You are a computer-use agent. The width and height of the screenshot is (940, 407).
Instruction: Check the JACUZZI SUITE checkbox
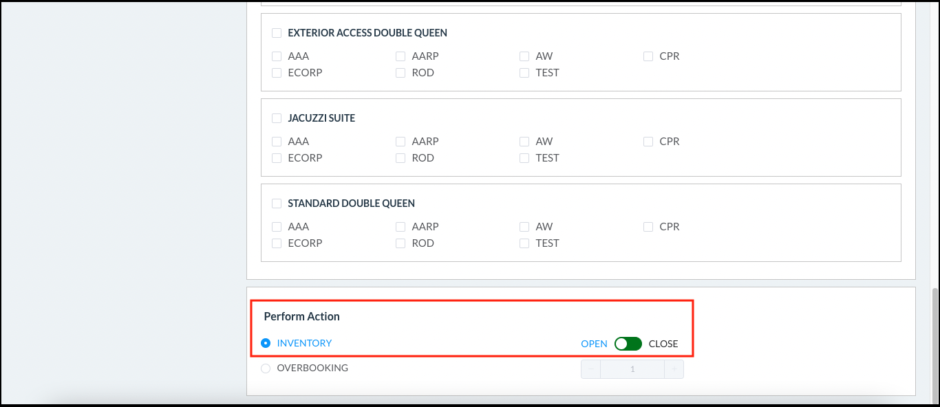click(x=277, y=118)
